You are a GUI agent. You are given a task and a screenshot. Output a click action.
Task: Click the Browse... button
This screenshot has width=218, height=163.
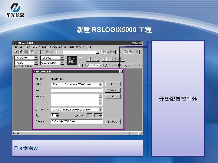click(x=113, y=122)
